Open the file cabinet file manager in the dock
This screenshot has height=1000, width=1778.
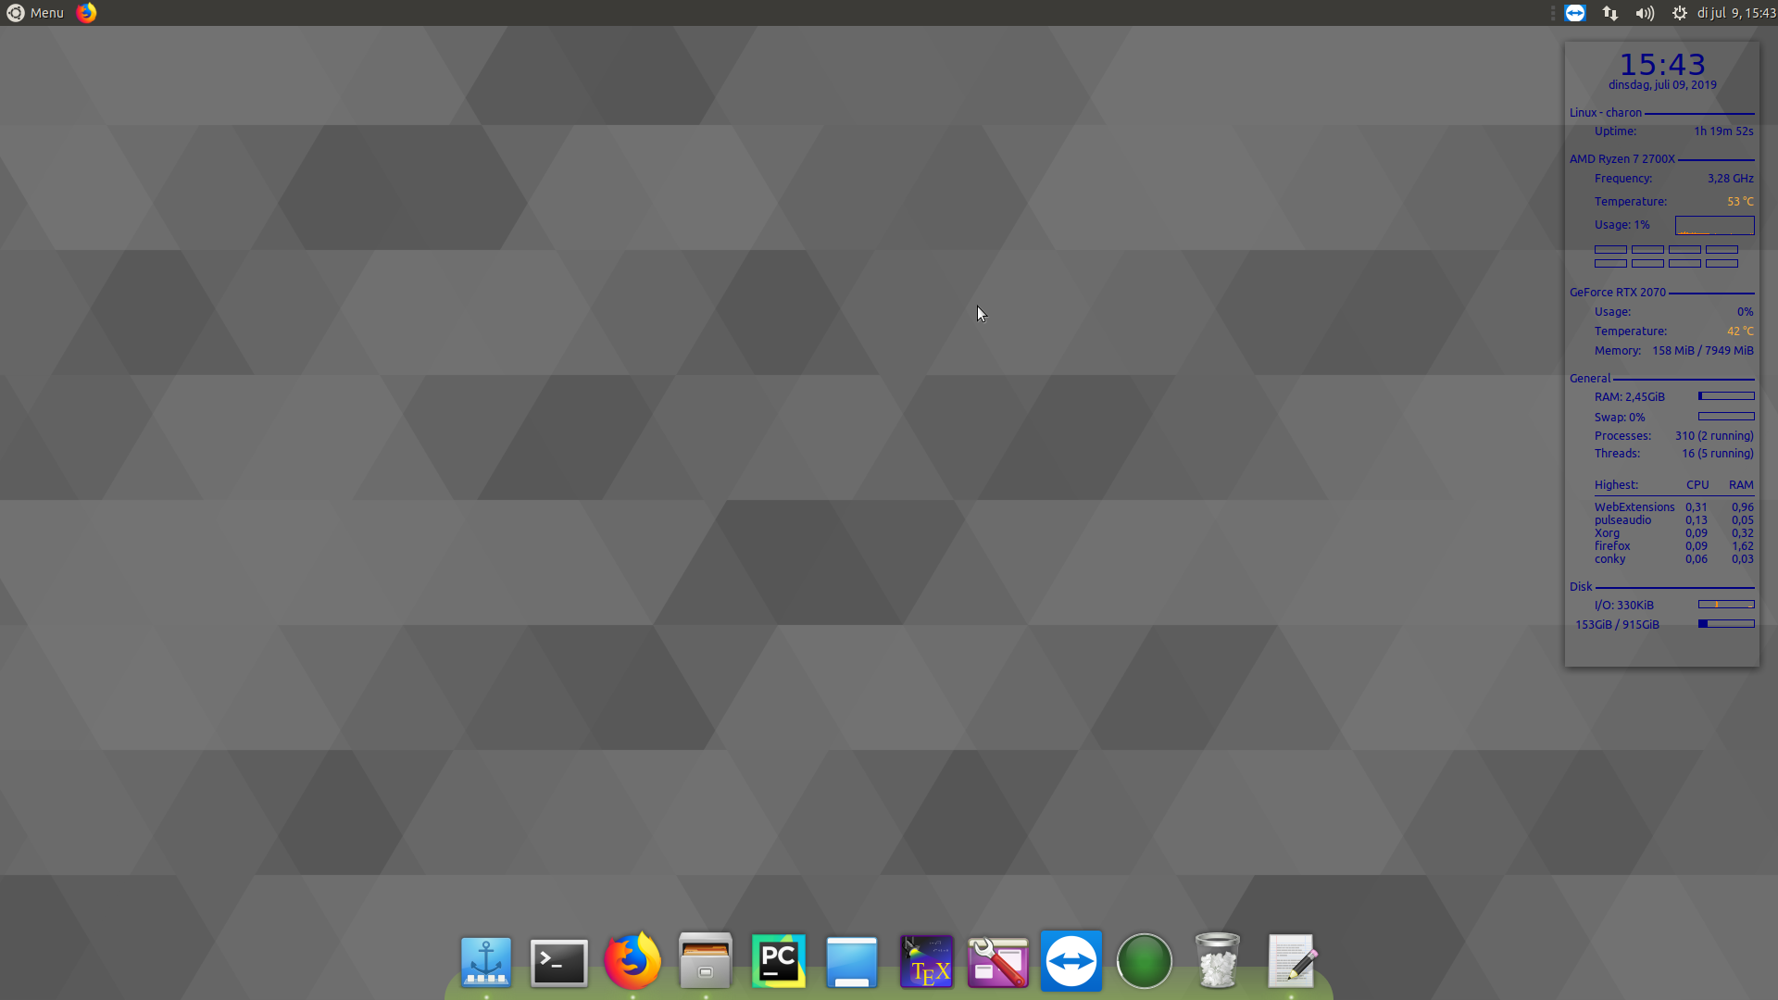(x=705, y=961)
